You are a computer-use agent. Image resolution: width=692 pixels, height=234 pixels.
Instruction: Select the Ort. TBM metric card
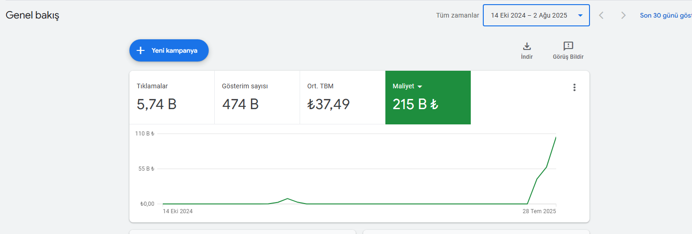point(343,98)
